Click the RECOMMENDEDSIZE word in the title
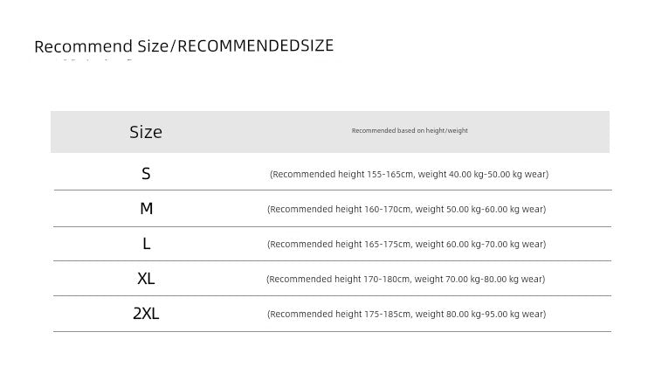Viewport: 655px width, 367px height. coord(256,45)
